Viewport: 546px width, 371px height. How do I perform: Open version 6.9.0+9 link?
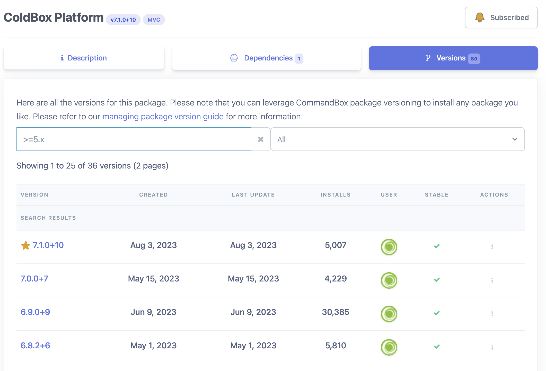tap(35, 312)
